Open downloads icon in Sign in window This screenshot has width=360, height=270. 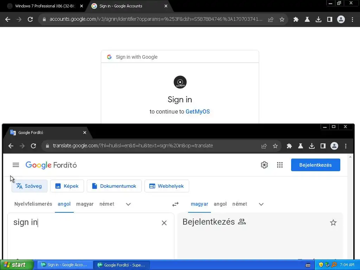pyautogui.click(x=318, y=20)
